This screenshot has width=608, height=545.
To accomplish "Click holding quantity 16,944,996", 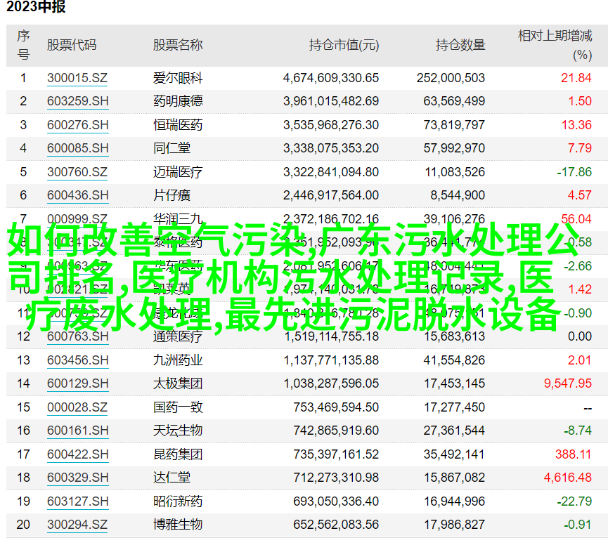I will tap(454, 501).
